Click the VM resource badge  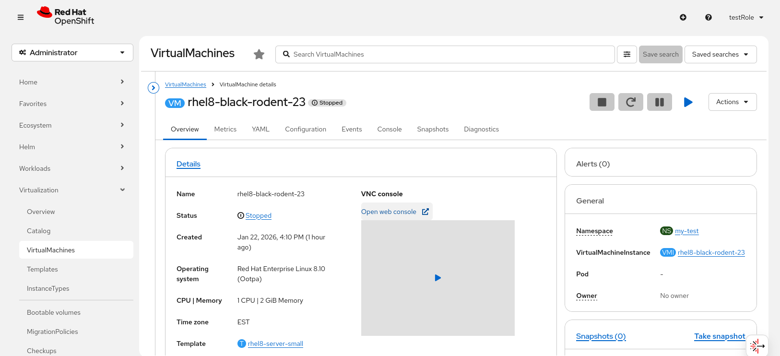(x=175, y=103)
